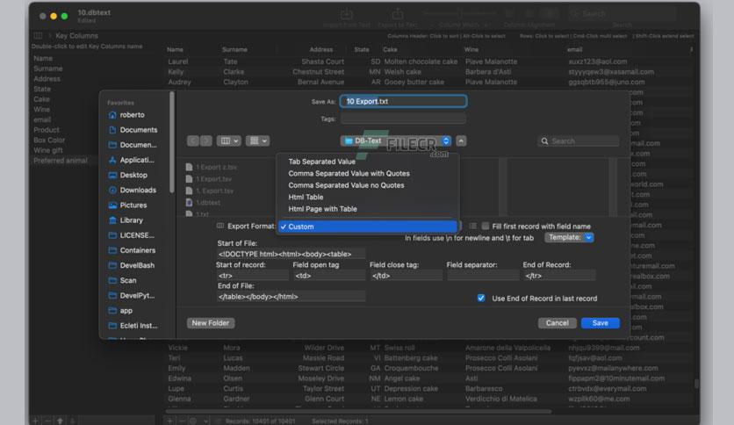Select the Ecleti Inst... folder in the sidebar
Image resolution: width=734 pixels, height=425 pixels.
(x=133, y=325)
